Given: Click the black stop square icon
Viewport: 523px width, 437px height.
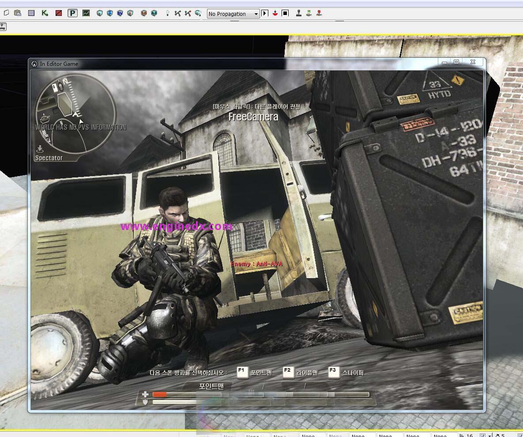Looking at the screenshot, I should tap(285, 13).
